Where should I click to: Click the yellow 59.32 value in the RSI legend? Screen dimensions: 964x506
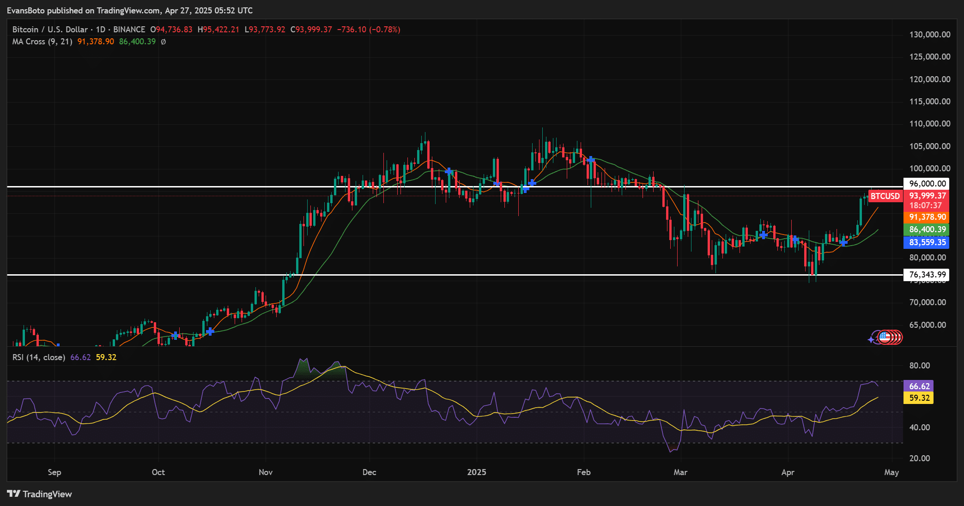coord(106,357)
